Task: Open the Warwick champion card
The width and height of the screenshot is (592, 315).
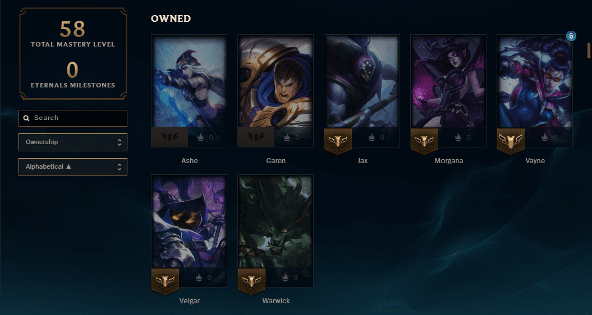Action: [276, 231]
